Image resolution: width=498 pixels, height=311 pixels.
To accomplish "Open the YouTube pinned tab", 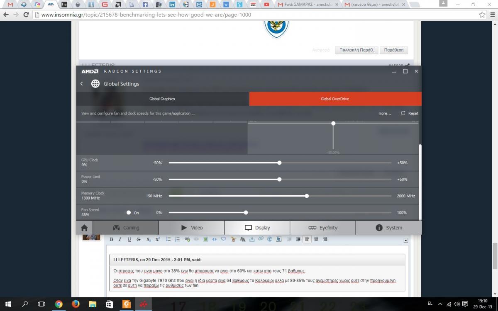I will tap(267, 5).
